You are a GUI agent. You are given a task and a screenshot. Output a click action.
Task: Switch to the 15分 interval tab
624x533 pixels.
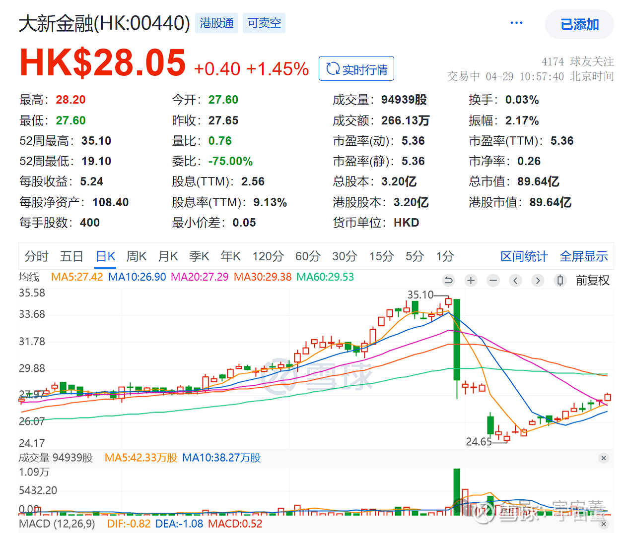(x=381, y=256)
